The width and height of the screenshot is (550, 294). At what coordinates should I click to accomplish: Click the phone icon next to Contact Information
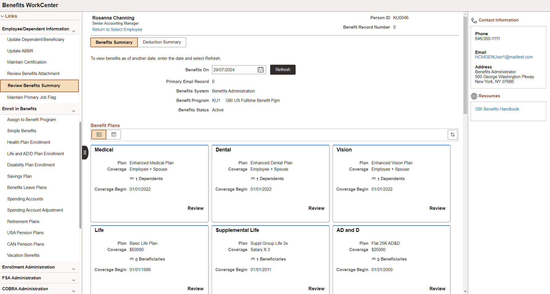click(474, 20)
